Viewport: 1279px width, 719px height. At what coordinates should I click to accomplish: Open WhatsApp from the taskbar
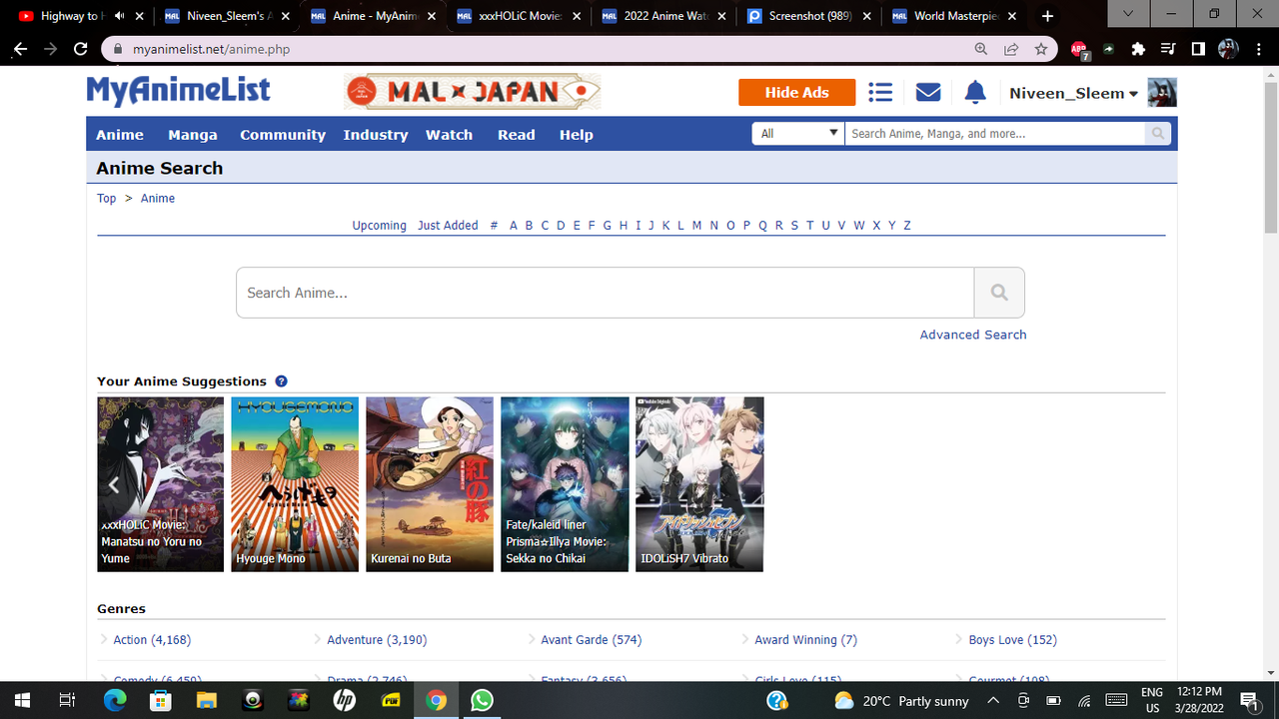click(x=482, y=700)
